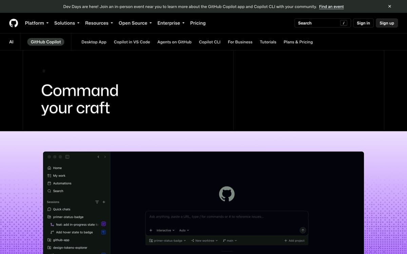The height and width of the screenshot is (254, 407).
Task: Expand the Open Source menu
Action: (x=135, y=23)
